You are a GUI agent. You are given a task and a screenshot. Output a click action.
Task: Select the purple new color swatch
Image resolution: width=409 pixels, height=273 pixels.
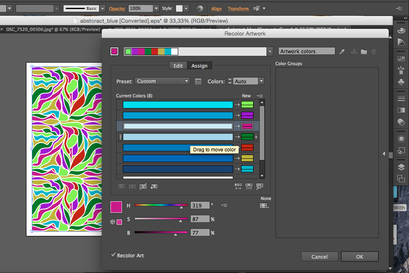[x=247, y=115]
